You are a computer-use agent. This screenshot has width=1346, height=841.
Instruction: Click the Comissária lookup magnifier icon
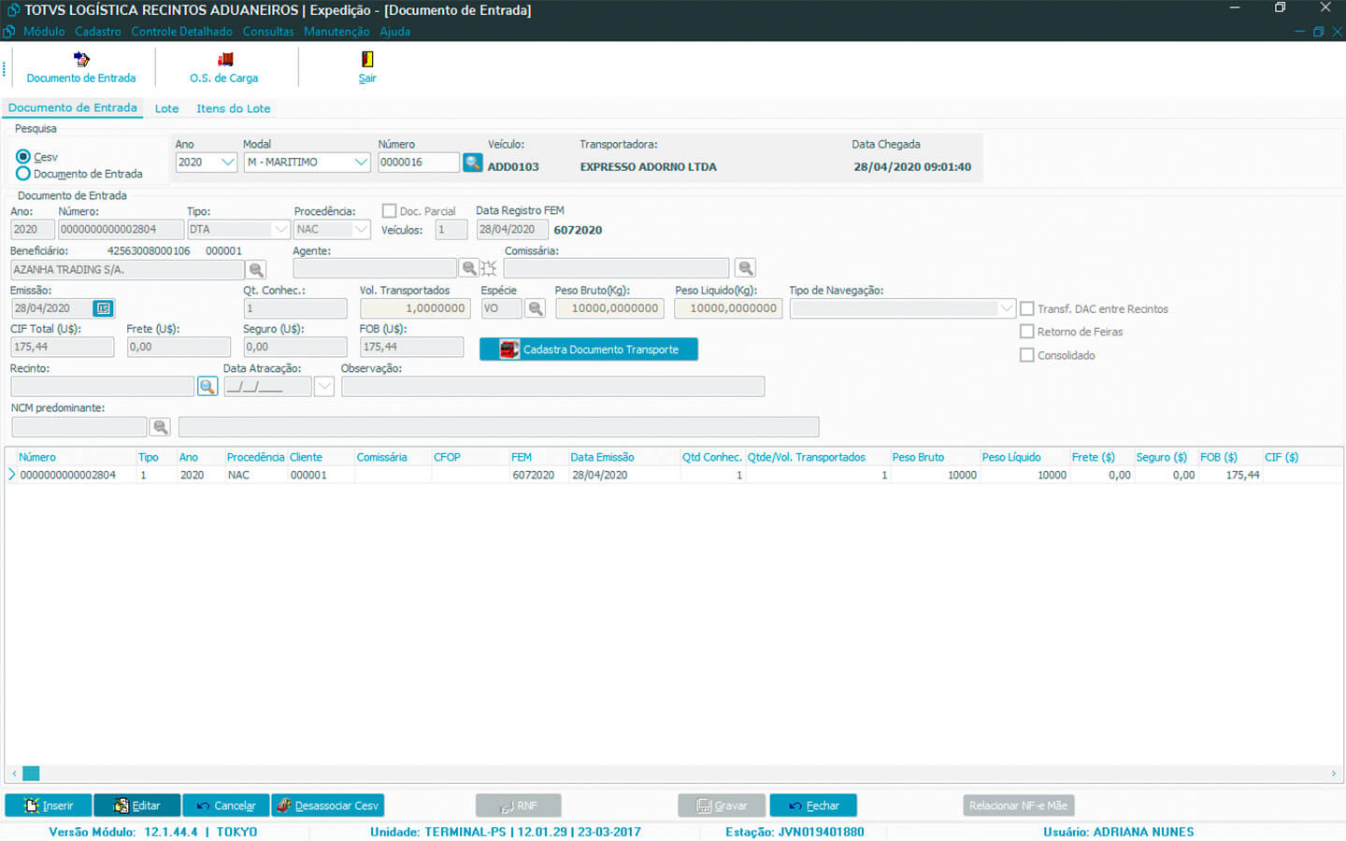pyautogui.click(x=745, y=269)
